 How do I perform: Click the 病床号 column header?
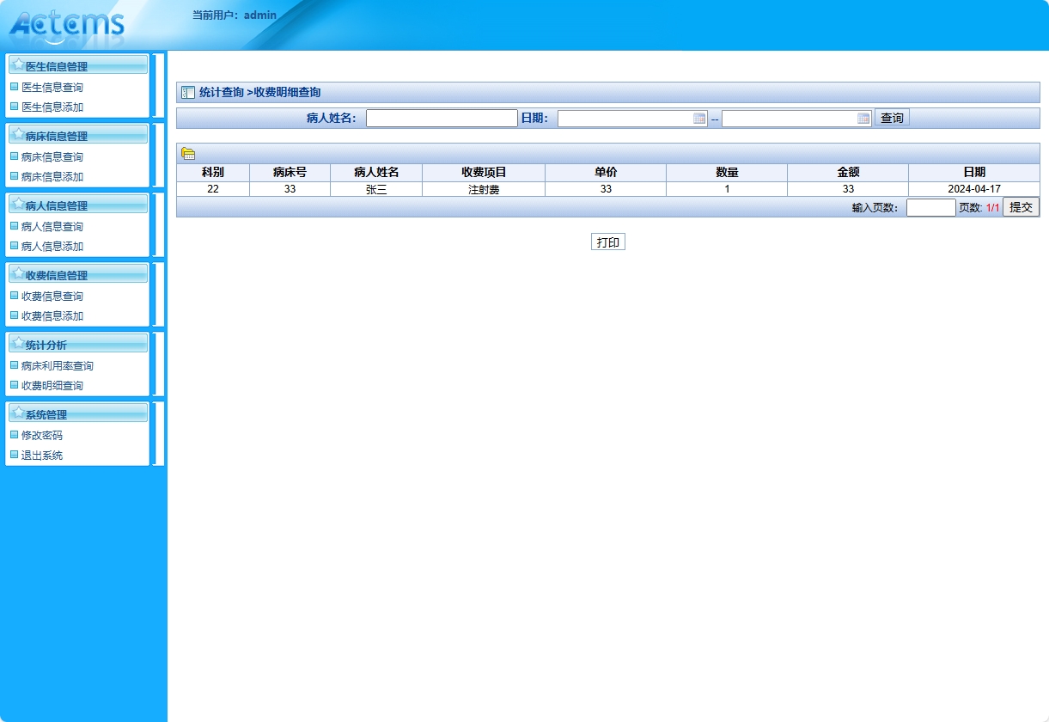tap(290, 173)
